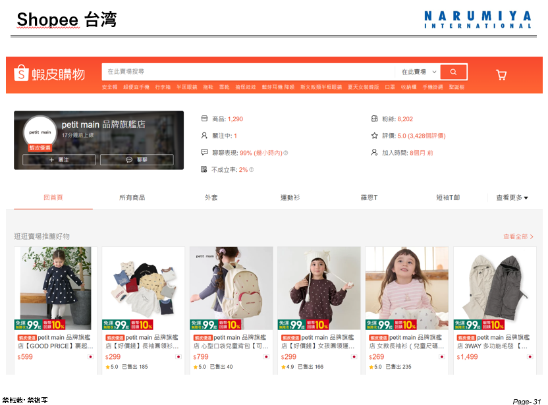The width and height of the screenshot is (548, 405).
Task: Click the 口罩 trending keyword
Action: pos(390,87)
